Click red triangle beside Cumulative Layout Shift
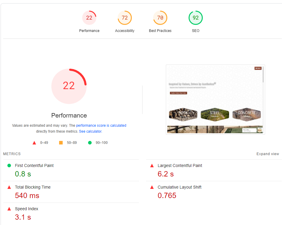This screenshot has width=282, height=225. (x=152, y=187)
